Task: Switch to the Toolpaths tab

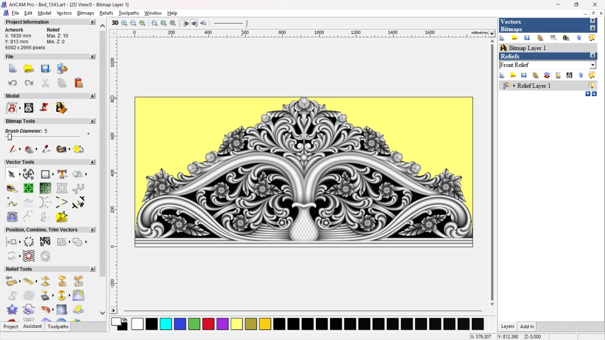Action: (x=58, y=326)
